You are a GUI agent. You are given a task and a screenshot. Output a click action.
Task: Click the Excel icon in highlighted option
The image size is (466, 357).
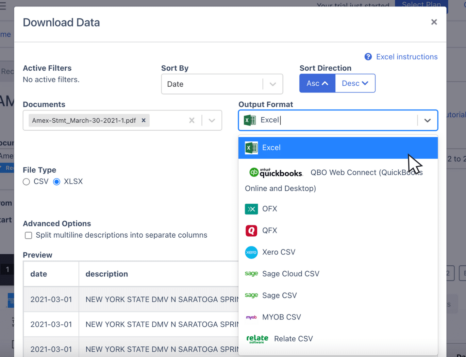(251, 148)
